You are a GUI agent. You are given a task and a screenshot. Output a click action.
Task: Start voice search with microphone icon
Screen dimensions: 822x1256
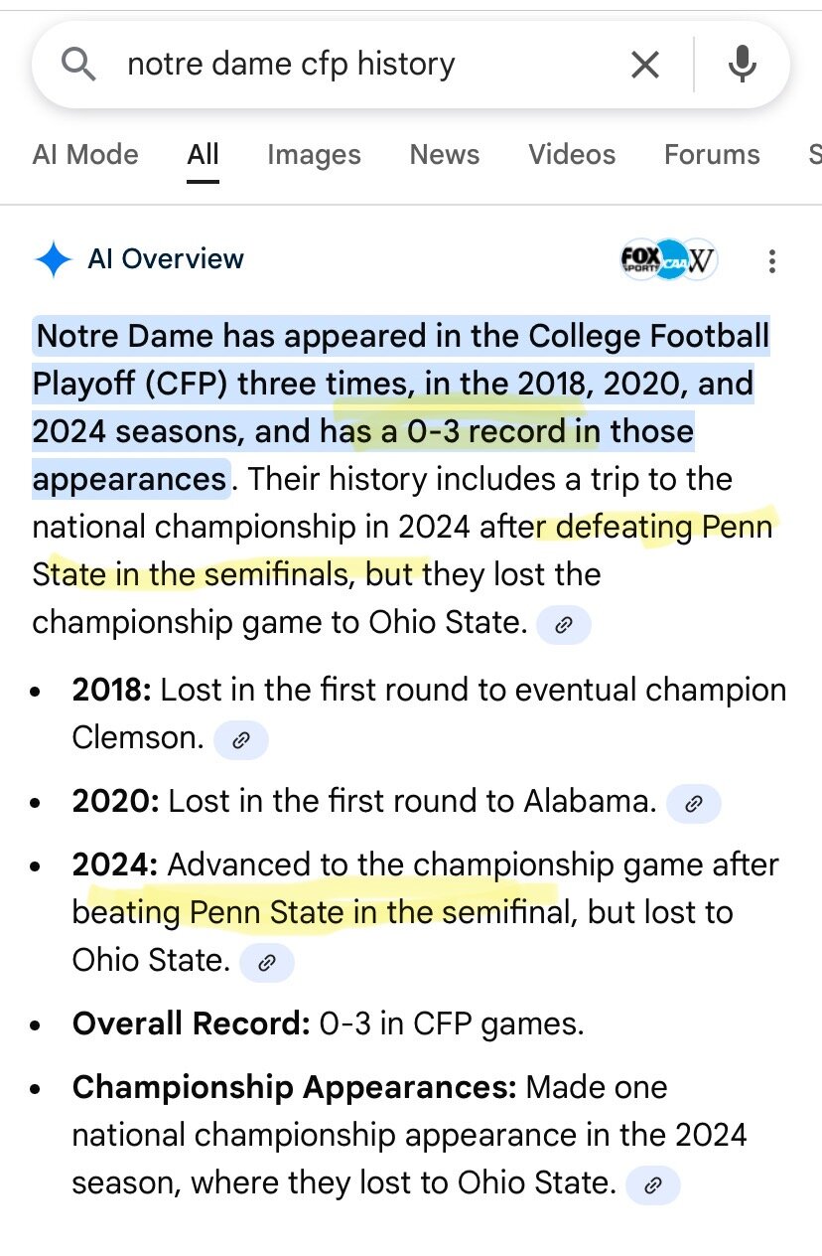tap(742, 66)
